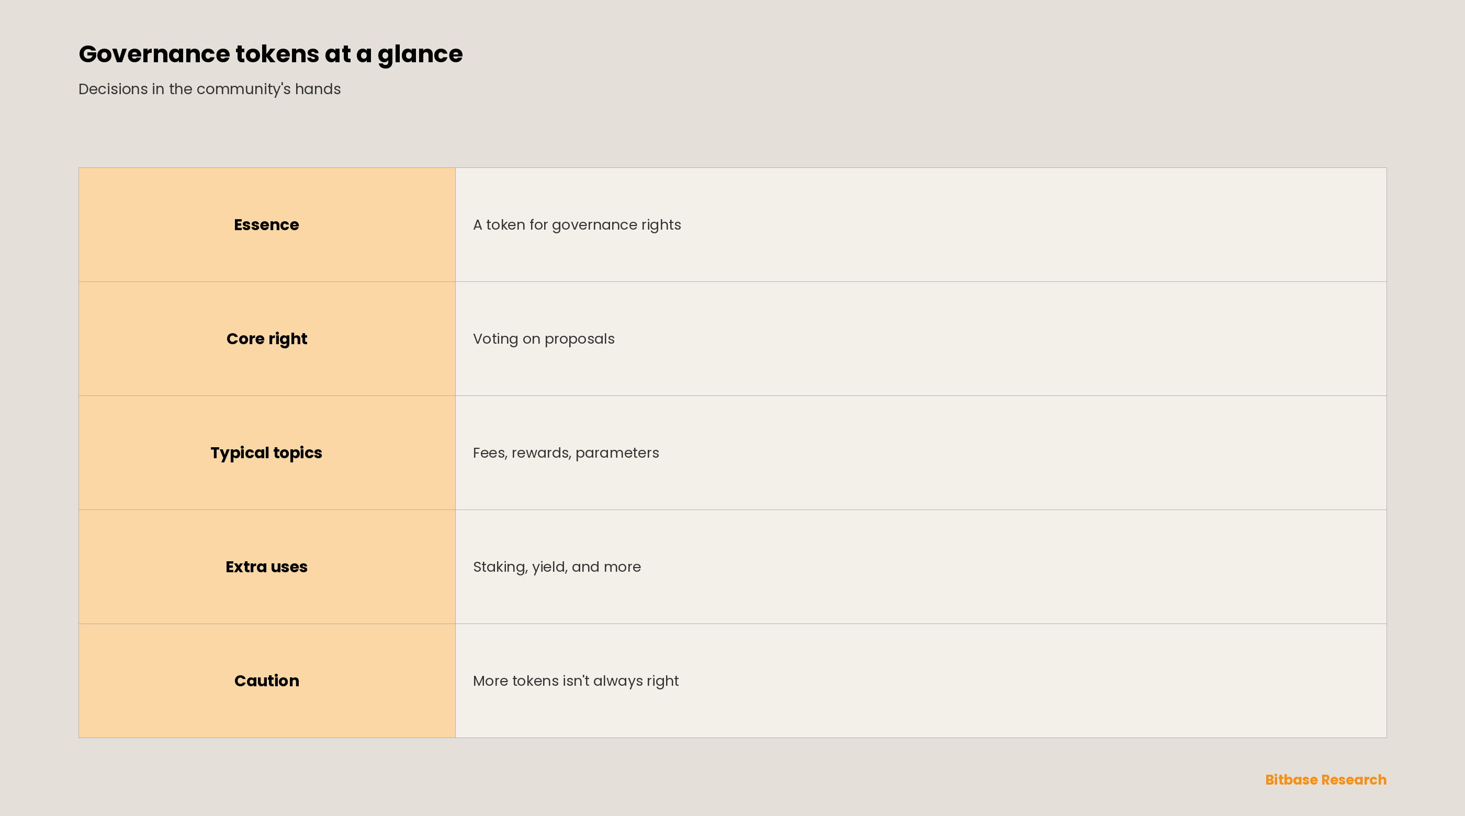Select the Essence header cell
The image size is (1465, 816).
point(267,224)
